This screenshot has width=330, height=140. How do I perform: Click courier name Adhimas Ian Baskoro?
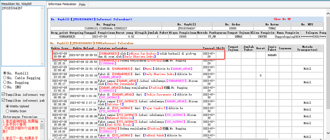pos(143,54)
